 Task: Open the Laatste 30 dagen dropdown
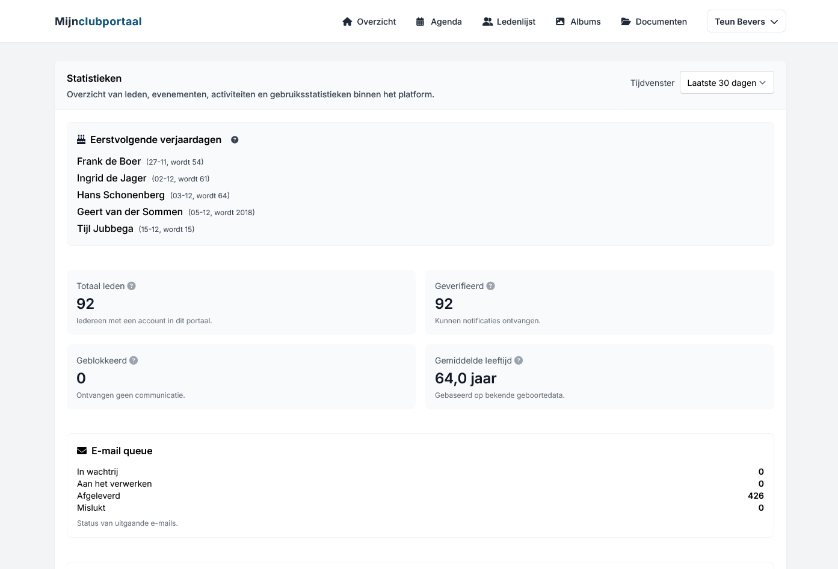coord(727,82)
